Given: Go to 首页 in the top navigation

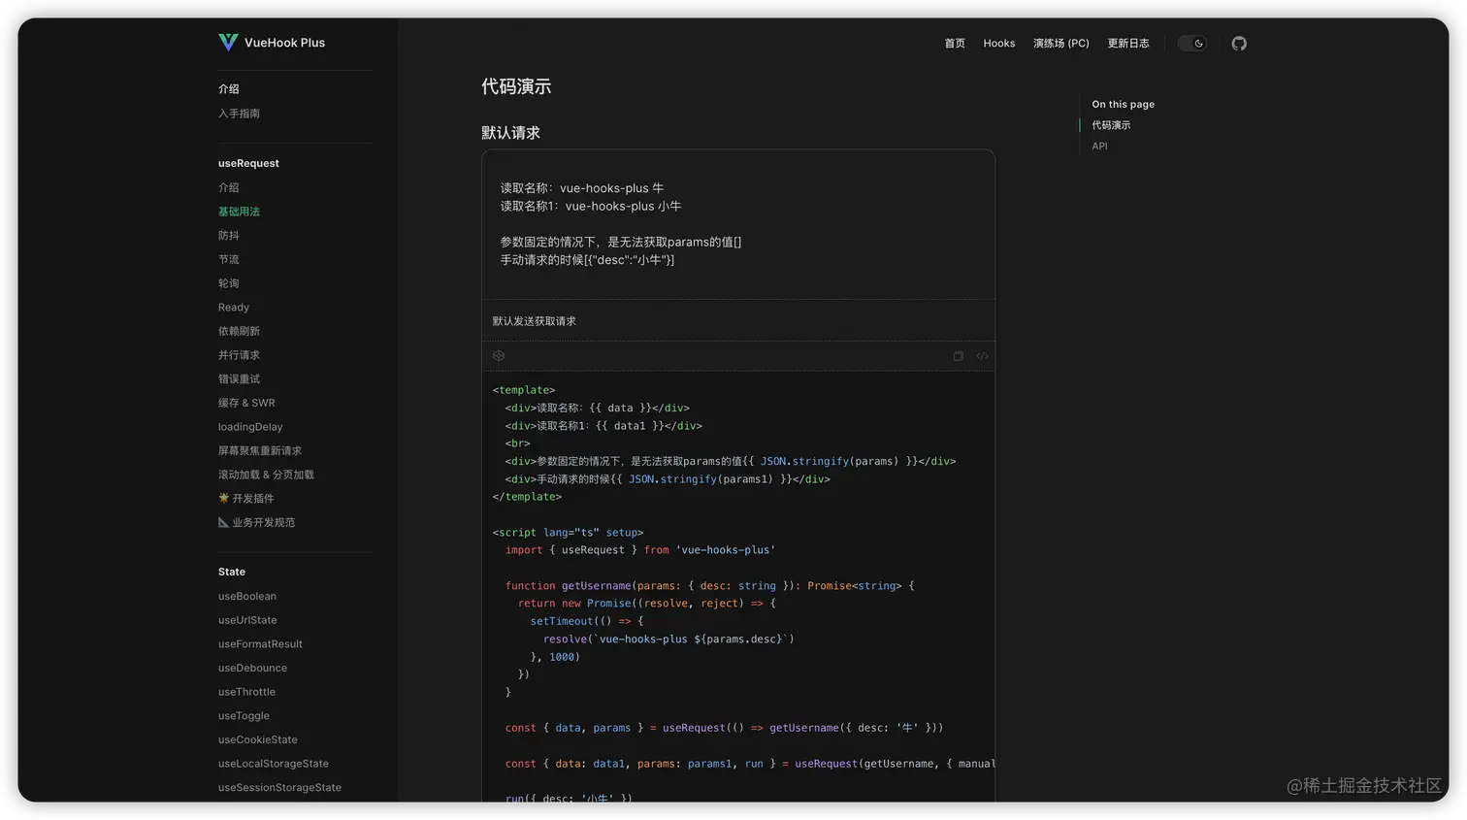Looking at the screenshot, I should click(955, 43).
